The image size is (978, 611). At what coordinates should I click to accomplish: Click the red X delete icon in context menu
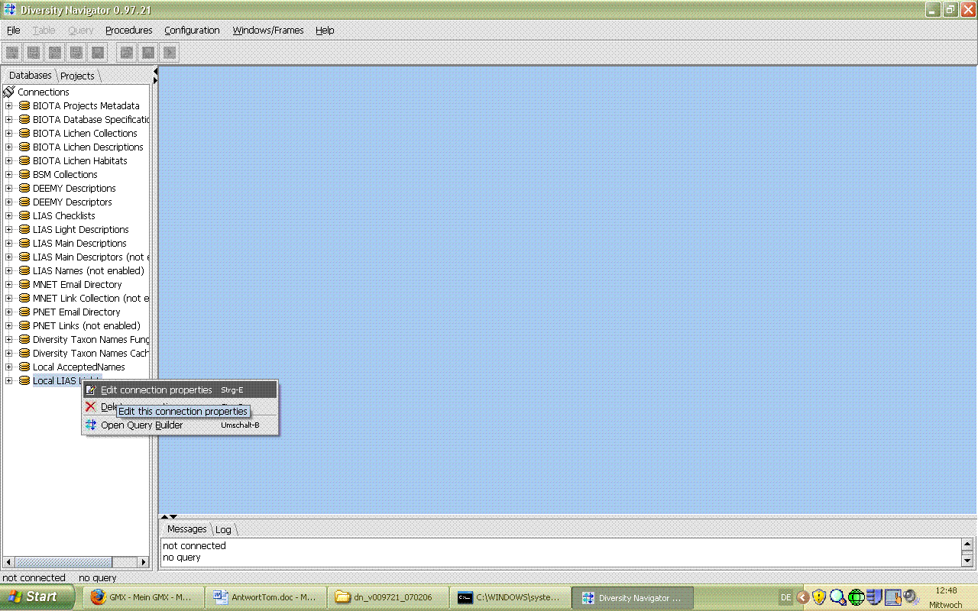91,407
